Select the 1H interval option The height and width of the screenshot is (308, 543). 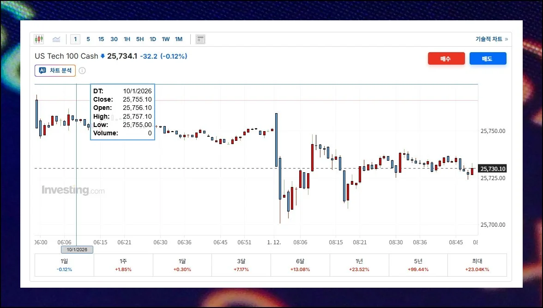pos(127,39)
